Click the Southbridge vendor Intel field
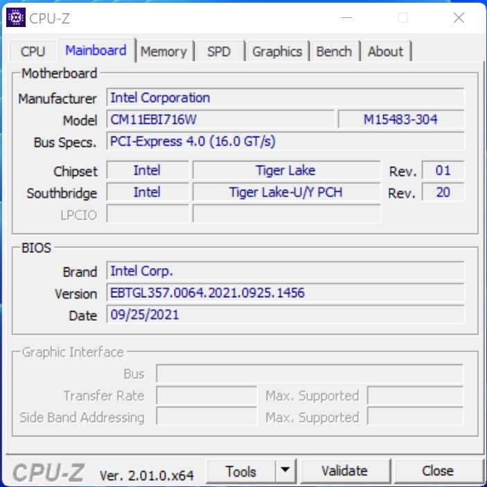Screen dimensions: 487x487 point(148,192)
